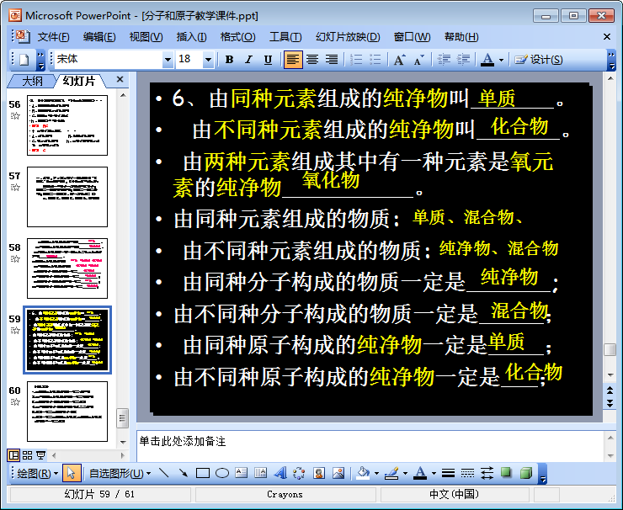Start slide show from current slide icon

40,455
